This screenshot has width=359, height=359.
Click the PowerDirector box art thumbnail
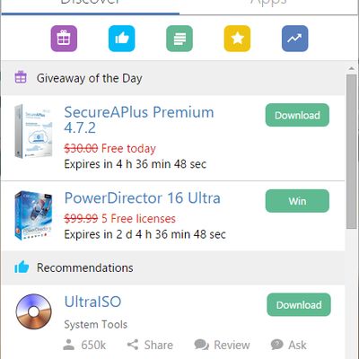point(33,215)
